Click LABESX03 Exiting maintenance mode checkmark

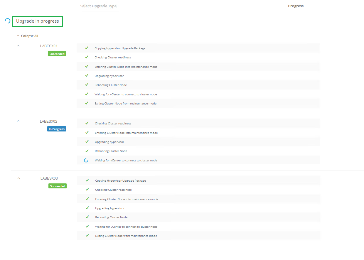tap(87, 235)
